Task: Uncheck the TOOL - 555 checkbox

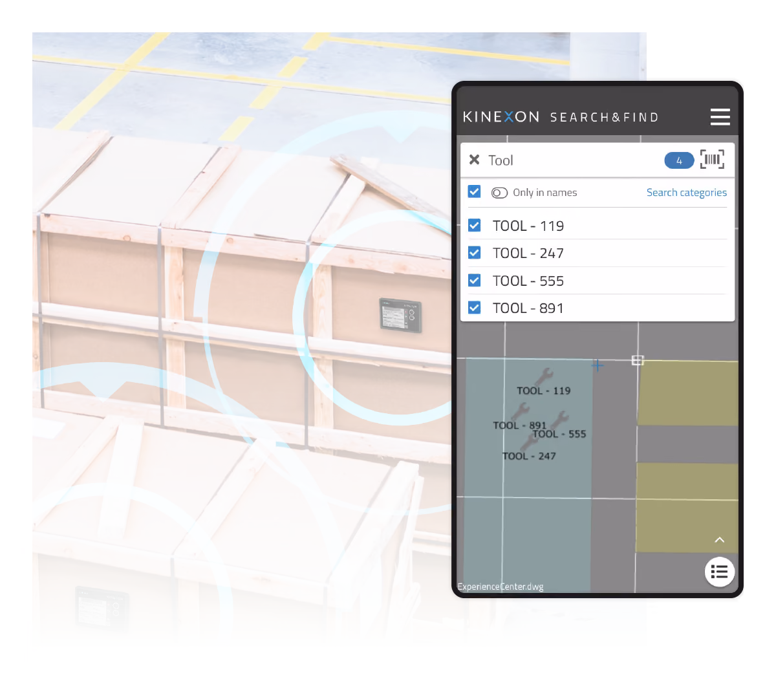Action: click(474, 280)
